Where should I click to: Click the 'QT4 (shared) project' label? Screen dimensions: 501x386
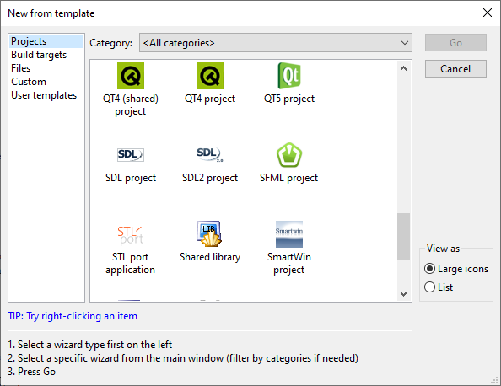(x=131, y=105)
